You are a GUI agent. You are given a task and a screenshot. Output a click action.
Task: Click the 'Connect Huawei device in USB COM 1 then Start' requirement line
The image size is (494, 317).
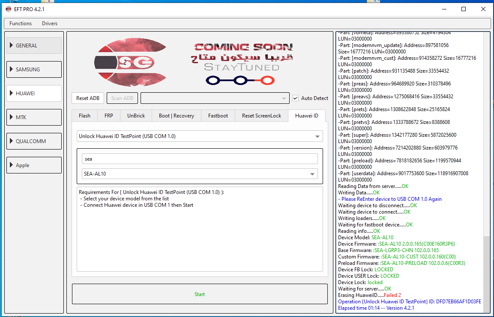[136, 205]
